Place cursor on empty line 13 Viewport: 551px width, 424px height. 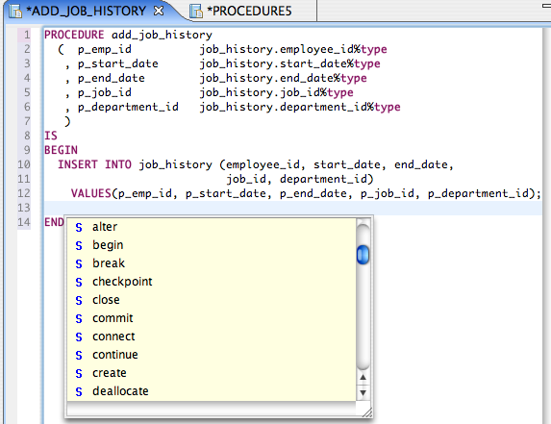coord(292,208)
